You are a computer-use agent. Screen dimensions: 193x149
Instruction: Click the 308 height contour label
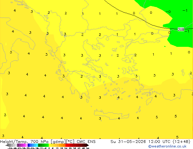[181, 29]
